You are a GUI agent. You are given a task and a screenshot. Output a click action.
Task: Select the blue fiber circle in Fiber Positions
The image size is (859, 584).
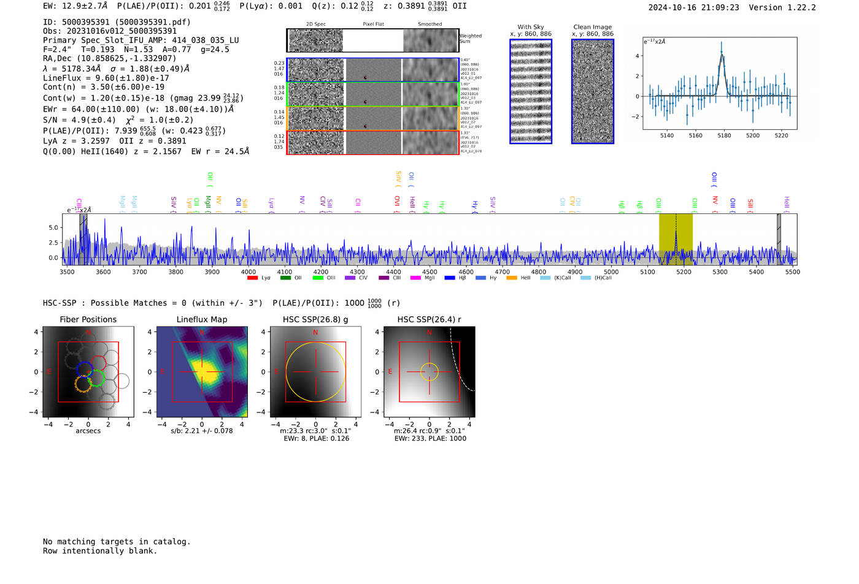click(x=85, y=370)
